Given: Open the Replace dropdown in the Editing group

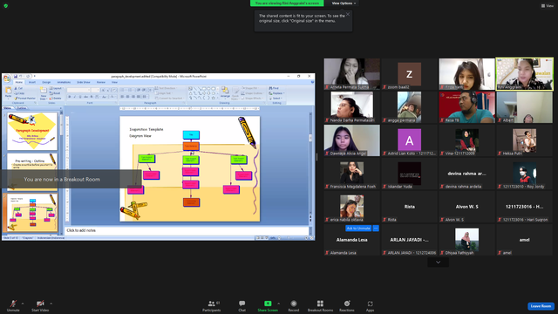Looking at the screenshot, I should (x=276, y=93).
